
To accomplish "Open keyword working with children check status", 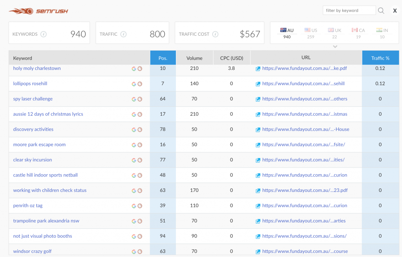I will 50,190.
